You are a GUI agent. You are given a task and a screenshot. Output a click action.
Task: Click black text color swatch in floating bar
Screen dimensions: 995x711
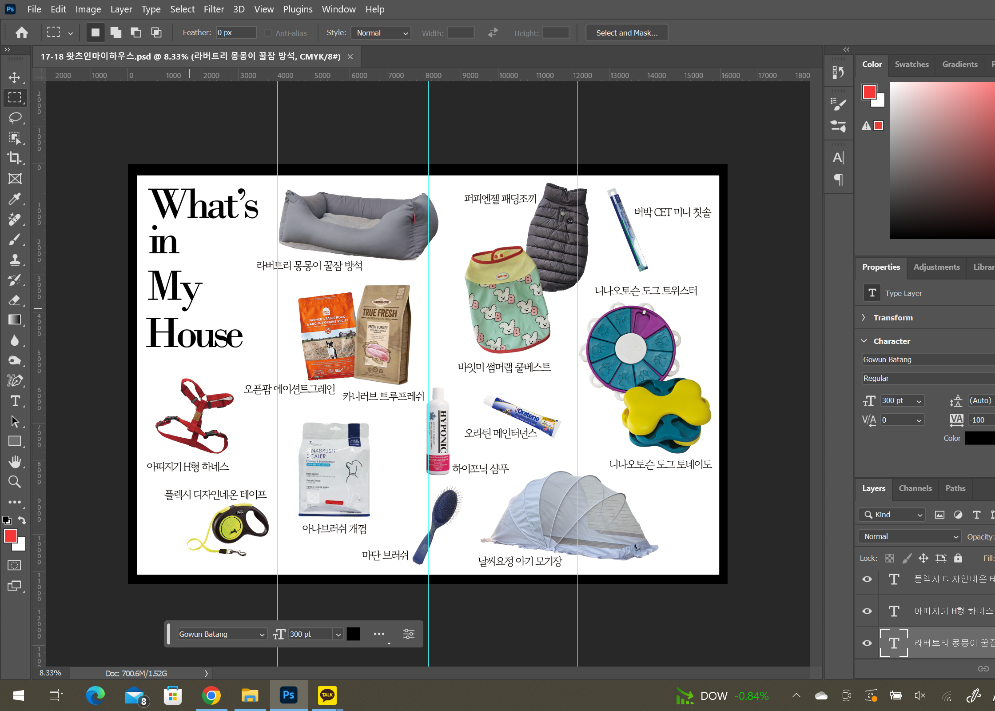tap(353, 634)
